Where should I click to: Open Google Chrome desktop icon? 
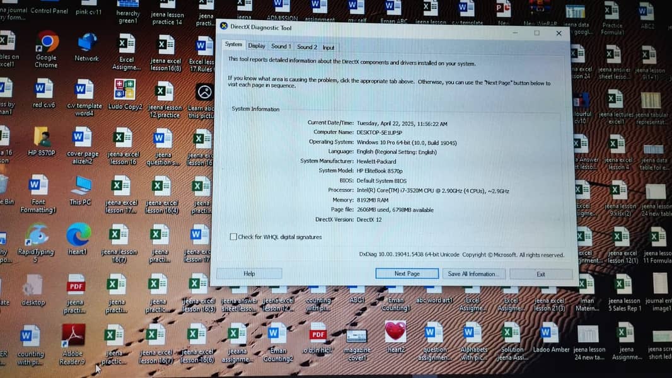tap(46, 49)
